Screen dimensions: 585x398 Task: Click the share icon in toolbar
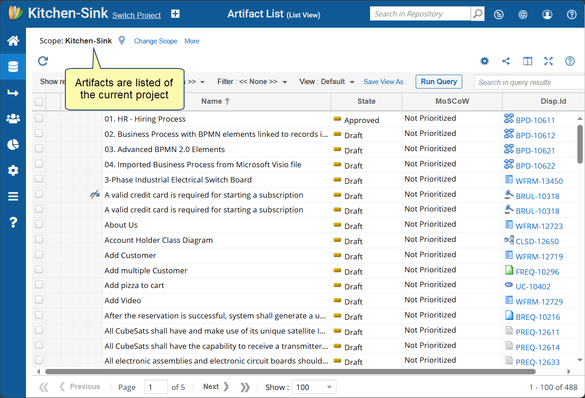(506, 61)
